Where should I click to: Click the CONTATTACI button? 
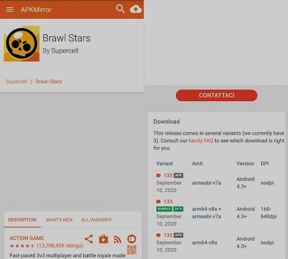(x=217, y=95)
